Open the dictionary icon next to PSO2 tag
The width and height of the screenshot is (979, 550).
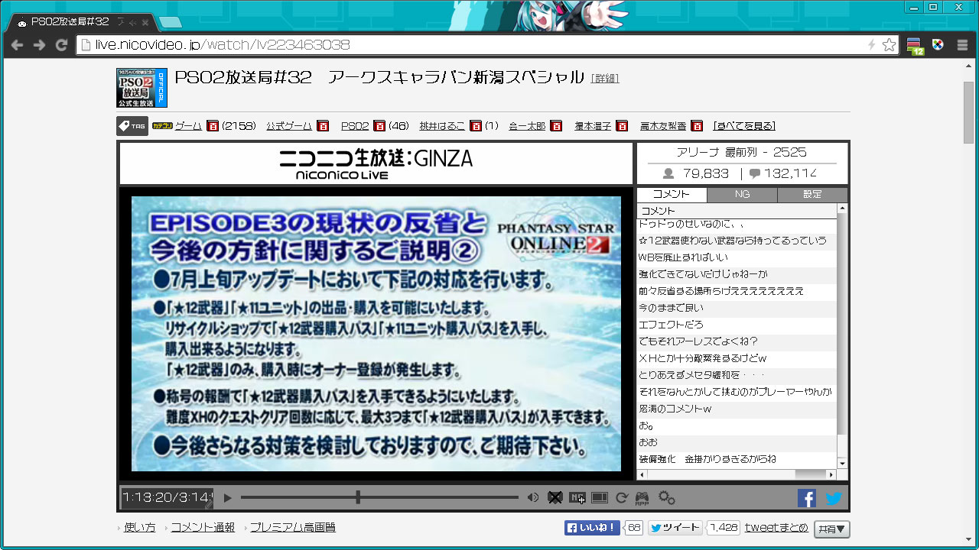point(379,126)
